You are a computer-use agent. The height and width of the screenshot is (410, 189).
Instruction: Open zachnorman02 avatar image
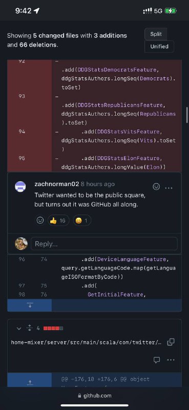click(20, 187)
